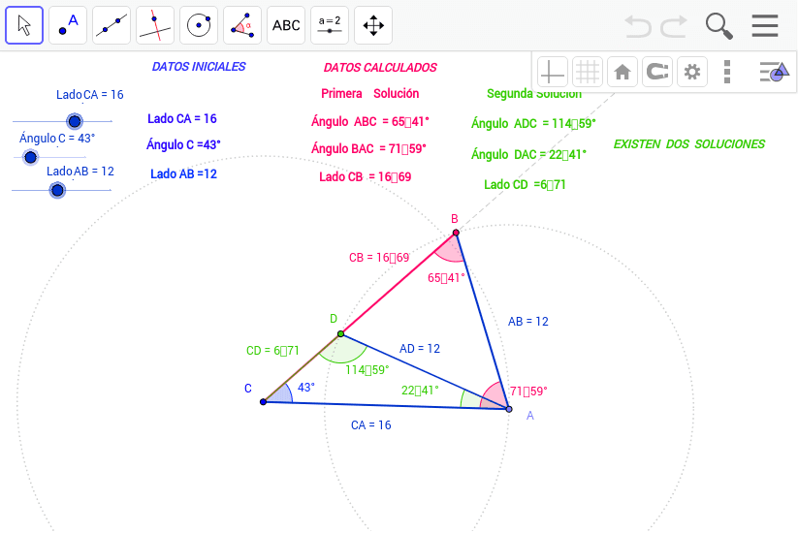Click the home standard view button
This screenshot has height=533, width=798.
622,72
